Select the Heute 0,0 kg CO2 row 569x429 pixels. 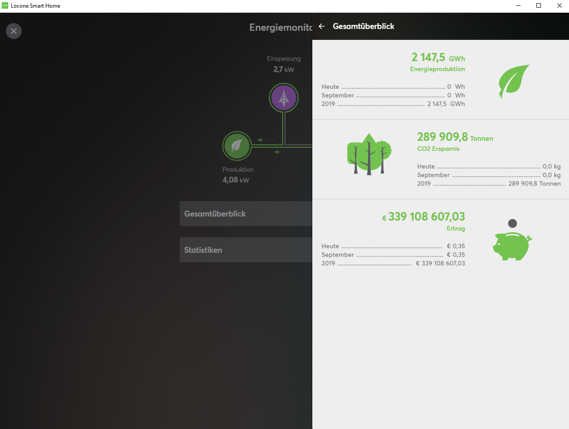(489, 166)
